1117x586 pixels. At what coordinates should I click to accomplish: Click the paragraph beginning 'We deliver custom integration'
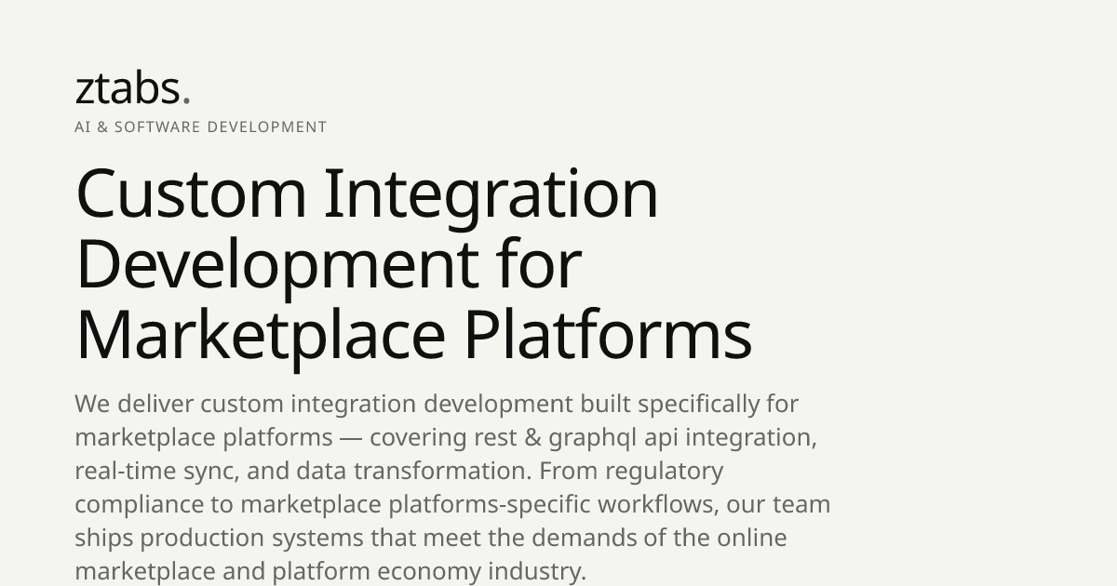(452, 487)
